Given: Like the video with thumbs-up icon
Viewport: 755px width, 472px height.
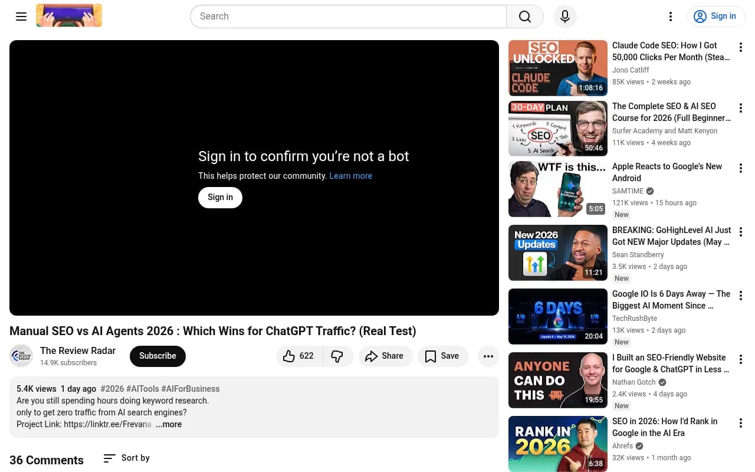Looking at the screenshot, I should tap(298, 356).
